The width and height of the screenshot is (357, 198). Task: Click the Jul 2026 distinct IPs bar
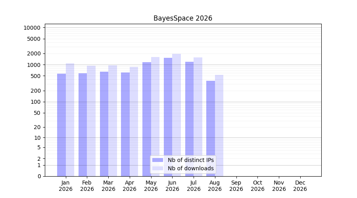(190, 119)
